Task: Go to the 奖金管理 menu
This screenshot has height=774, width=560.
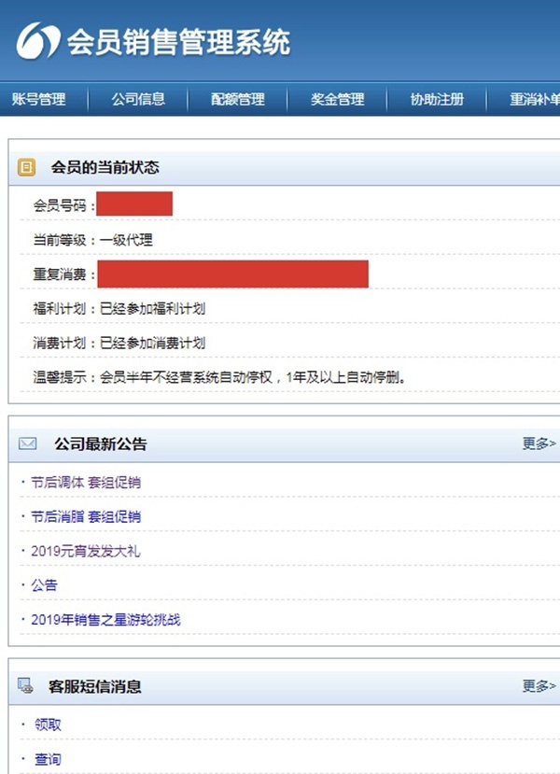Action: tap(338, 99)
